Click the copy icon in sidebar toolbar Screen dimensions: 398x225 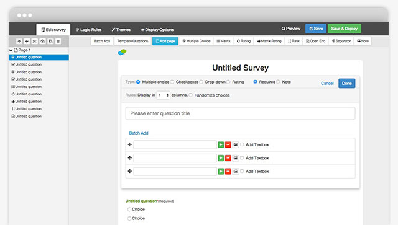pyautogui.click(x=43, y=42)
